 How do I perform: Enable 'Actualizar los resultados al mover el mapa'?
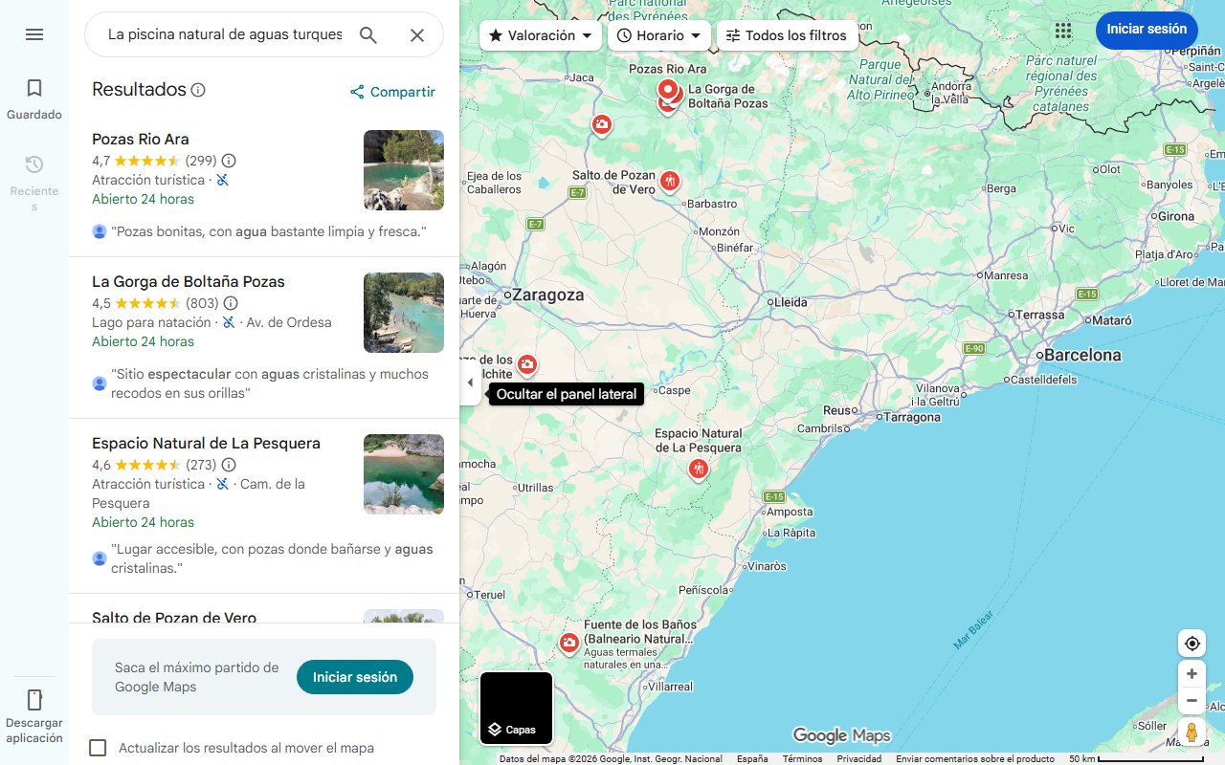(x=98, y=748)
